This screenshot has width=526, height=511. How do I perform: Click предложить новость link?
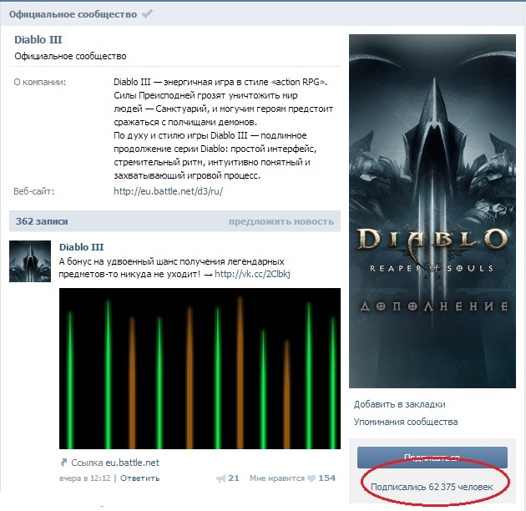pos(281,221)
